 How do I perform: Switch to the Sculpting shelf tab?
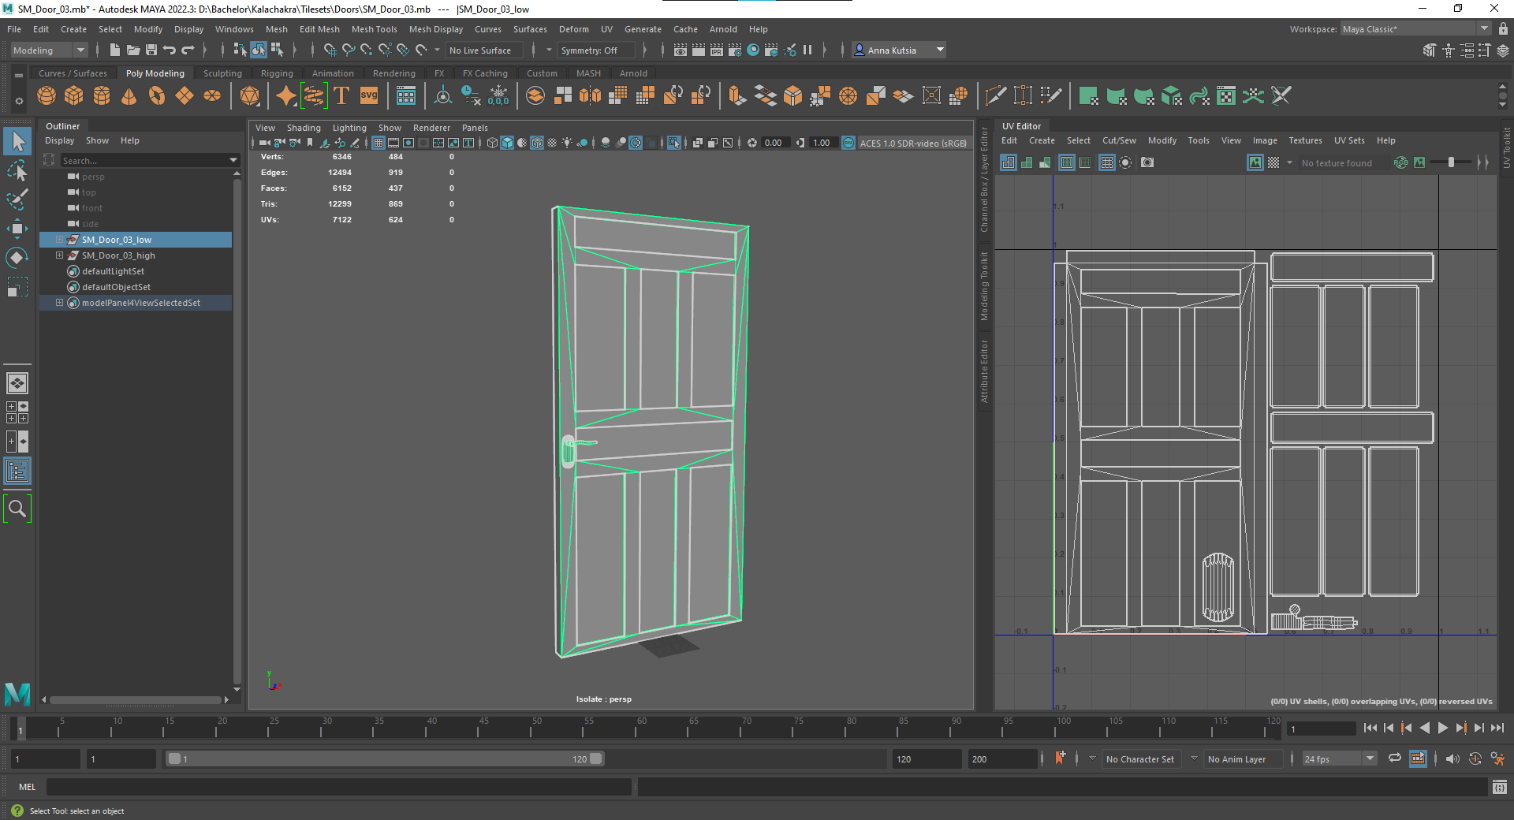222,73
